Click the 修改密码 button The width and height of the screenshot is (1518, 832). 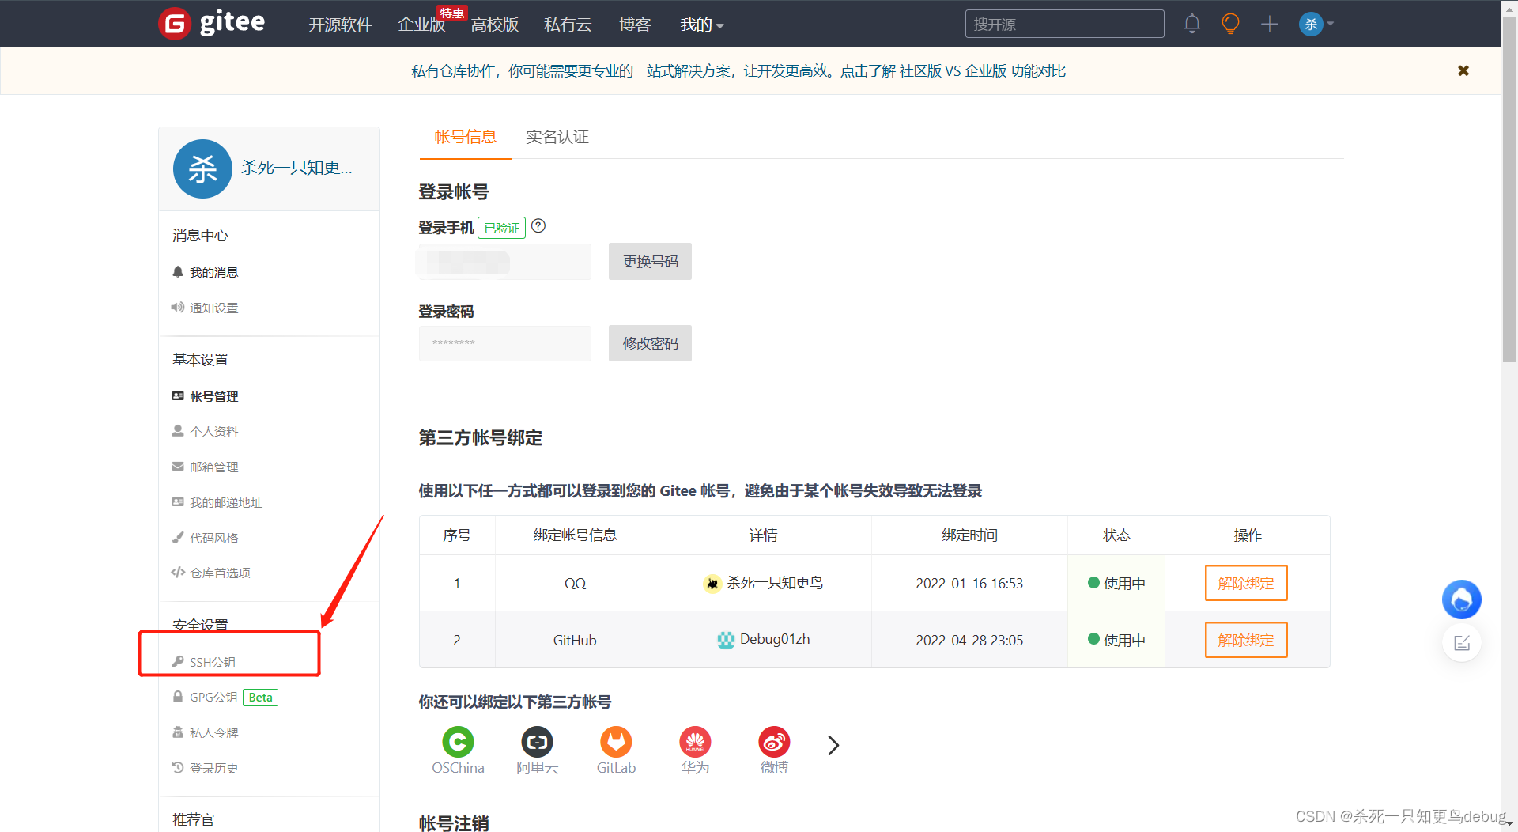[650, 343]
